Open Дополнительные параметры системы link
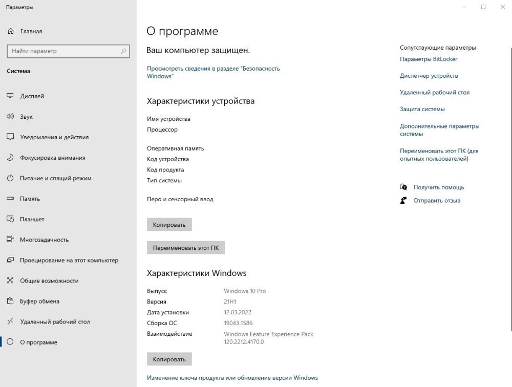 tap(439, 130)
